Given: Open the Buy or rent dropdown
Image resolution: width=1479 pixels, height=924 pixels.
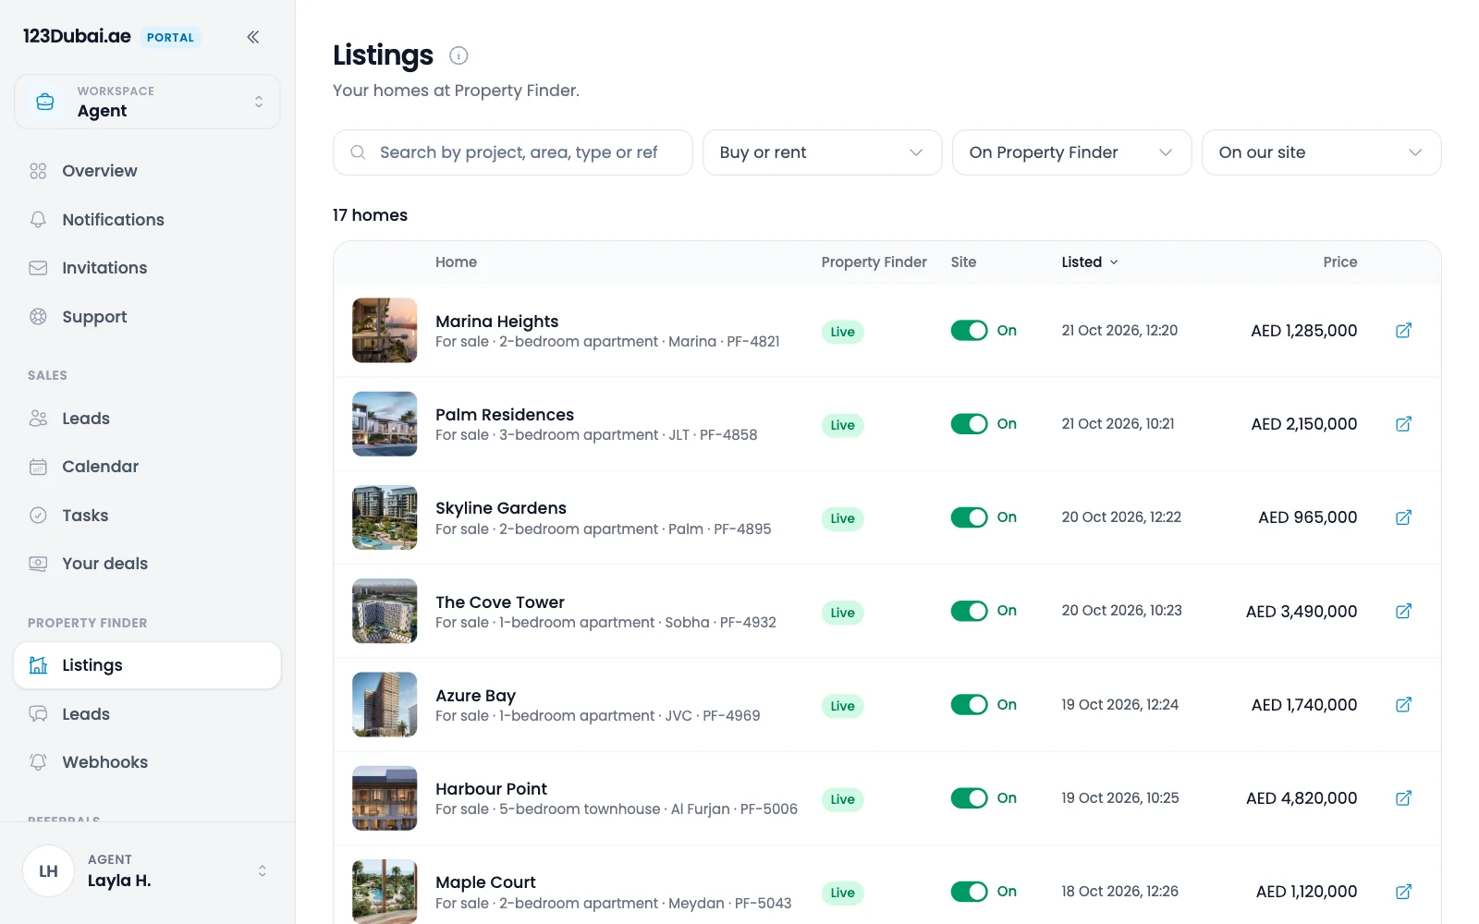Looking at the screenshot, I should tap(822, 152).
